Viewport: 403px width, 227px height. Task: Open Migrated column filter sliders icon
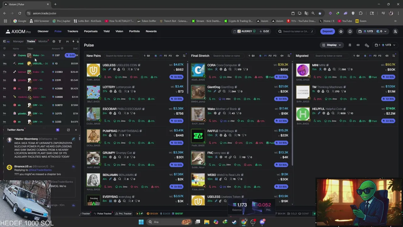coord(394,56)
